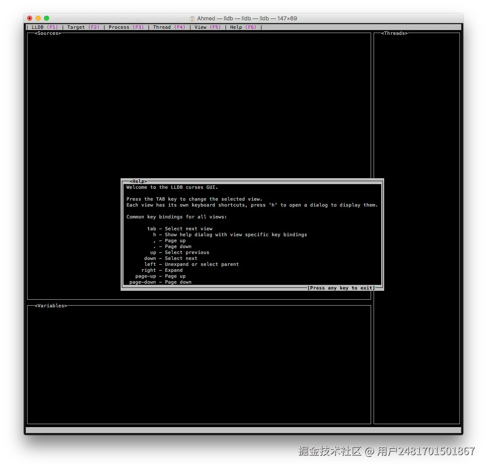Click the 'h – Show help dialog' line
The height and width of the screenshot is (469, 487).
tap(230, 234)
